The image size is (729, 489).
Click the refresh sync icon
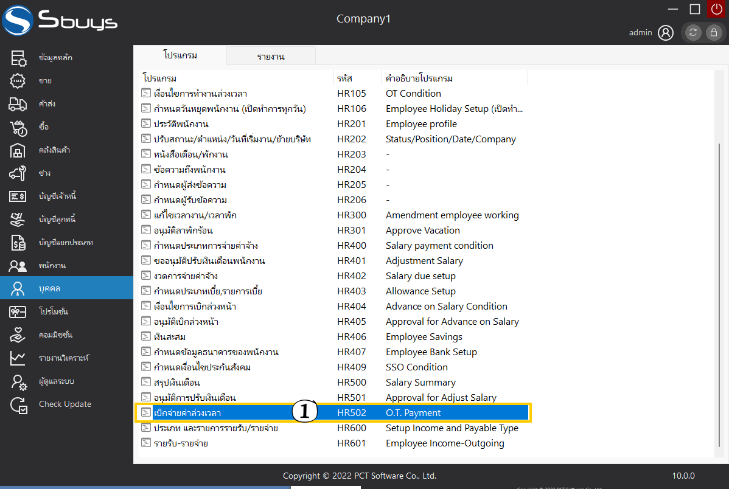click(693, 33)
